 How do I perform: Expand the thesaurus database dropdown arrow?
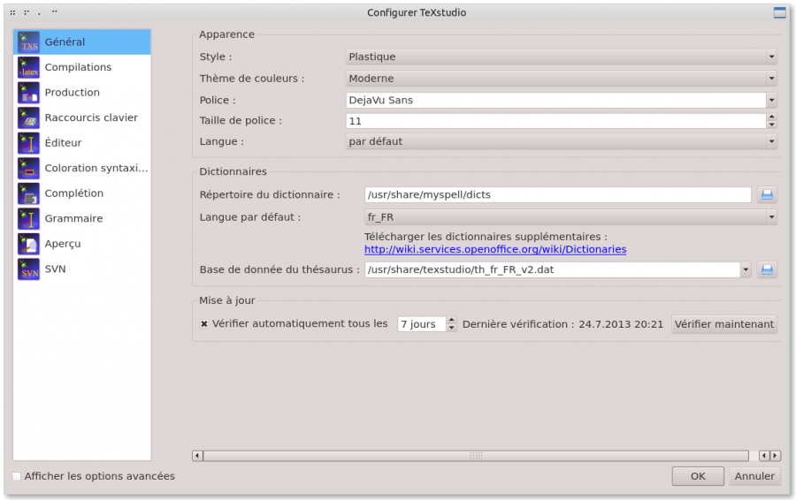point(746,269)
